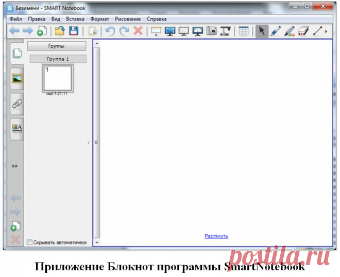This screenshot has height=277, width=340.
Task: Move sidebar to other side arrow
Action: 14,166
